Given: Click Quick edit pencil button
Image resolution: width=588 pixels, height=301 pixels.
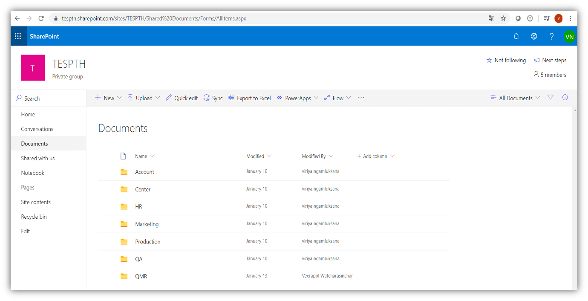Looking at the screenshot, I should [x=182, y=98].
